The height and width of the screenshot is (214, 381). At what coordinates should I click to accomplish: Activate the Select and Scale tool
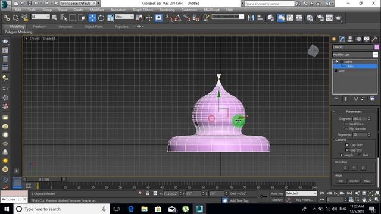coord(110,18)
